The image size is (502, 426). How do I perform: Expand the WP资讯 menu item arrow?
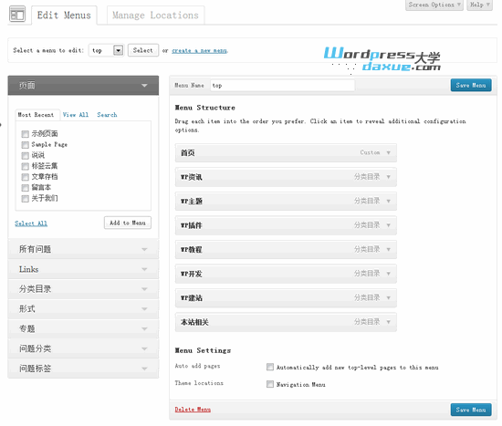[388, 177]
